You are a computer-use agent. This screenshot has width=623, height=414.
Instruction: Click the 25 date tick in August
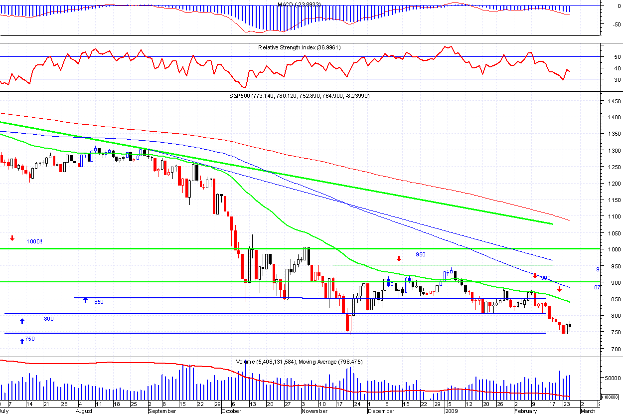coord(134,405)
